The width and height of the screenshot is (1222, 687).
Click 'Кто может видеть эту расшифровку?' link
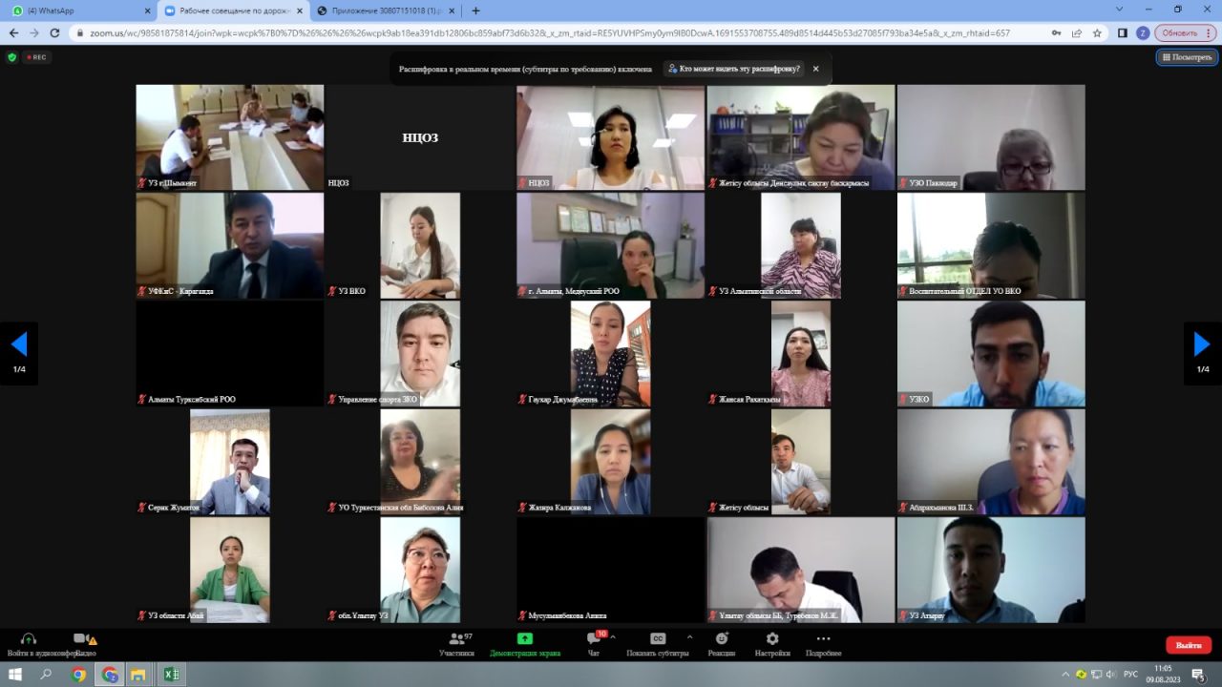tap(733, 69)
